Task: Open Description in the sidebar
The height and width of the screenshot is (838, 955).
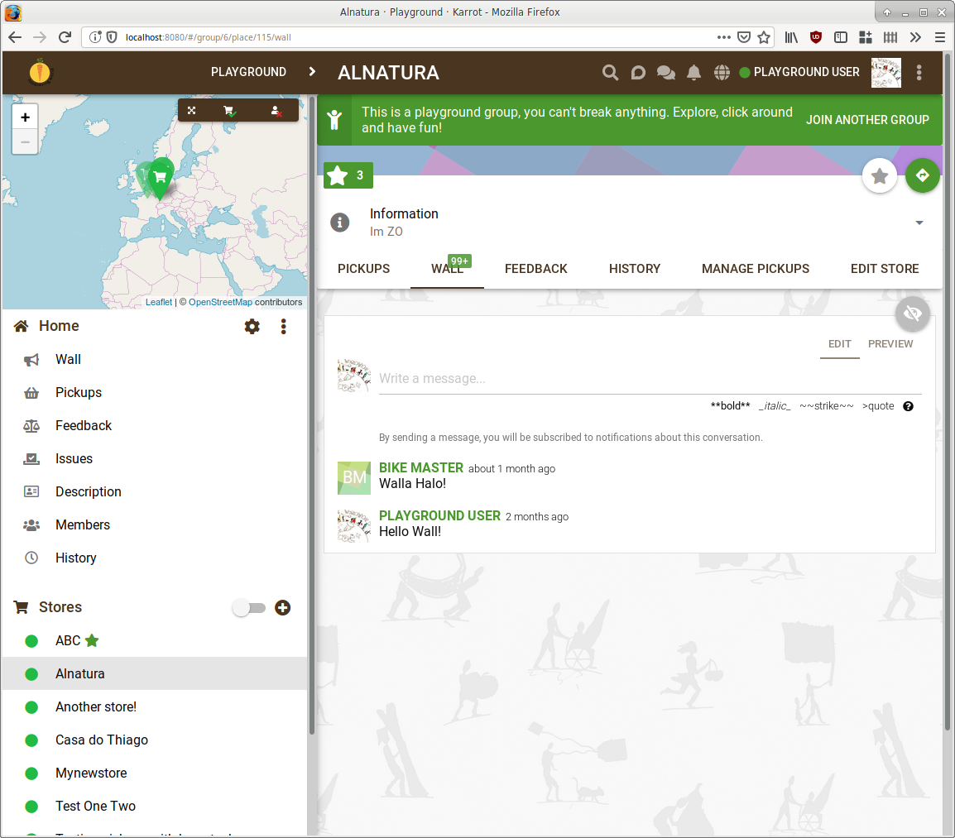Action: 155,491
